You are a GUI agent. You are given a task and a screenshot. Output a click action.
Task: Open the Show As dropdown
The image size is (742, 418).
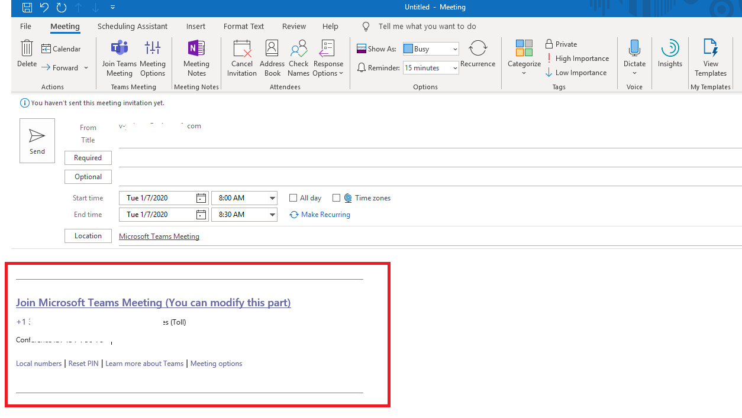coord(454,48)
